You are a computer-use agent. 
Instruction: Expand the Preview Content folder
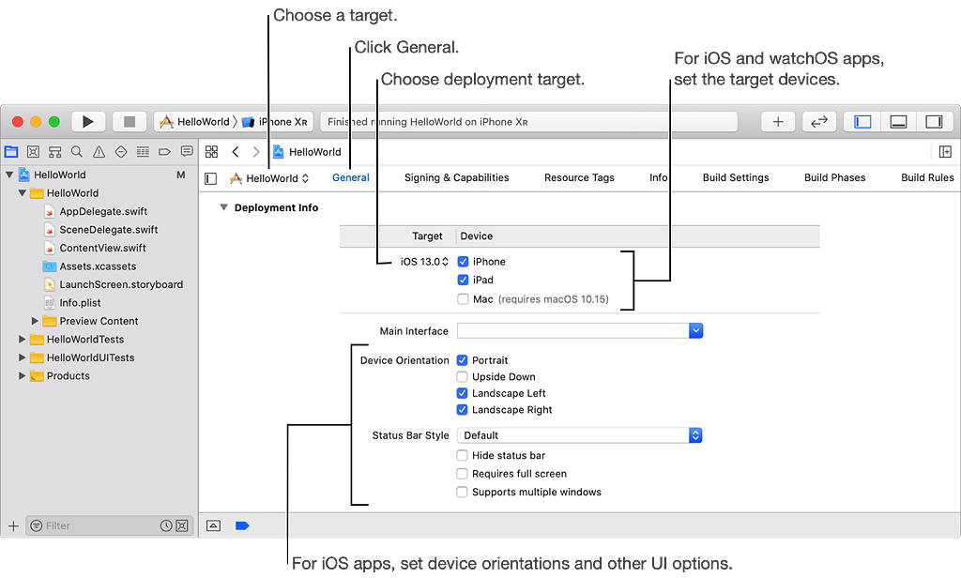click(x=35, y=321)
